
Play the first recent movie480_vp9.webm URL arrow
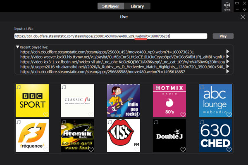click(228, 52)
